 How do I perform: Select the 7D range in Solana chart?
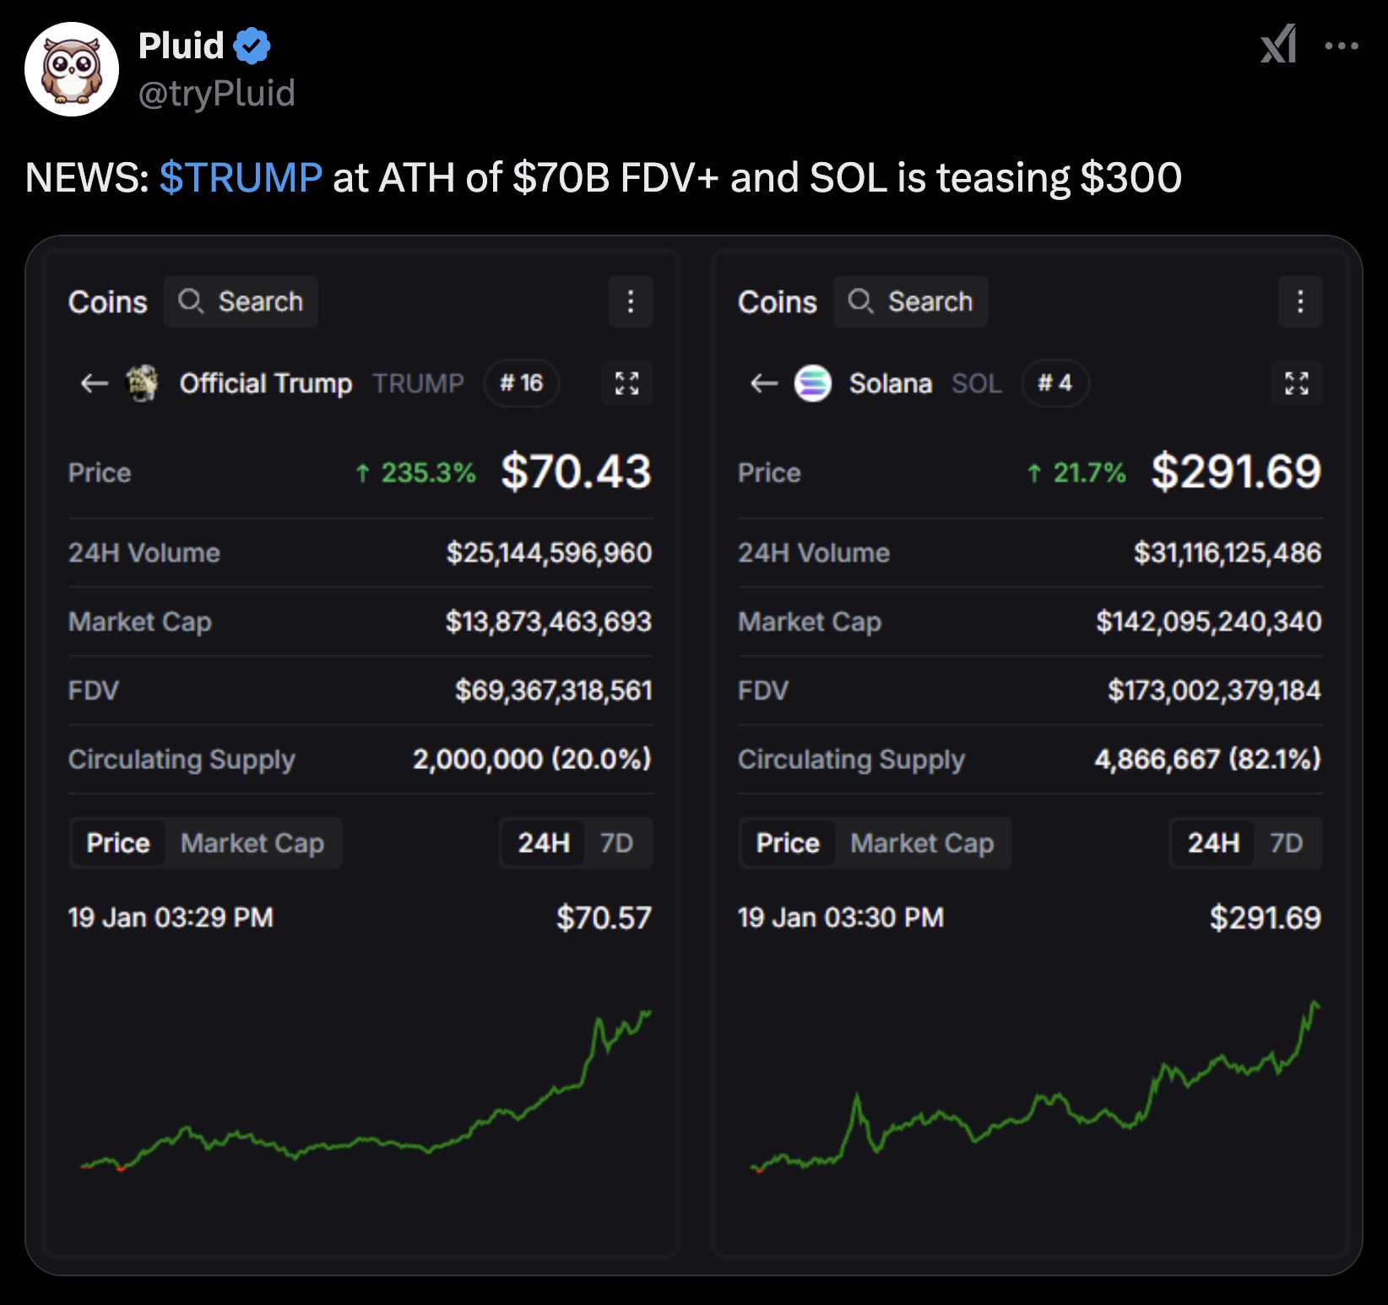click(1286, 842)
